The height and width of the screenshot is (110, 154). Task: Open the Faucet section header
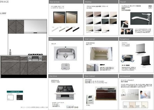pos(136,2)
